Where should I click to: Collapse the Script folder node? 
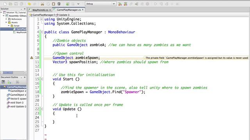tap(9, 26)
